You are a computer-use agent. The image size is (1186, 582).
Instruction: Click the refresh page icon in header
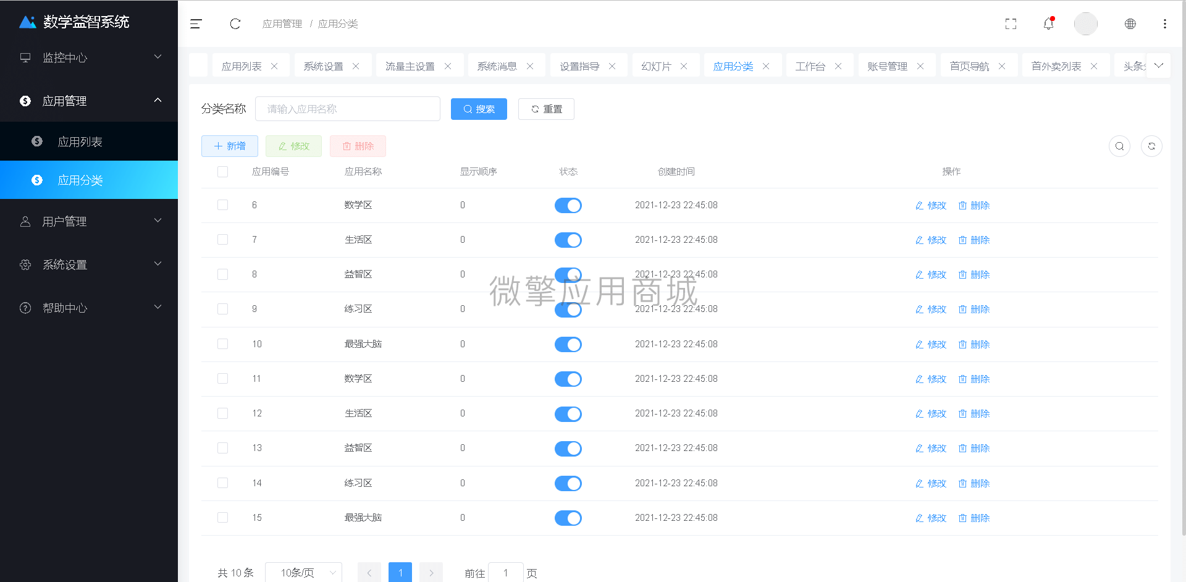[235, 23]
